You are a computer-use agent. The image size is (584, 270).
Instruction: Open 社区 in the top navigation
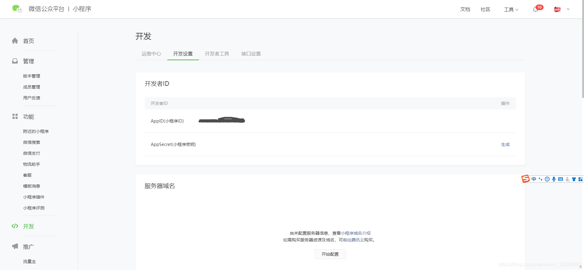tap(485, 9)
